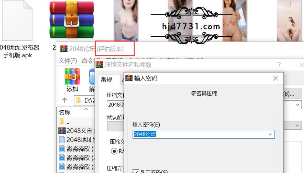The height and width of the screenshot is (173, 304).
Task: Click the 解压 extract toolbar icon
Action: click(92, 80)
